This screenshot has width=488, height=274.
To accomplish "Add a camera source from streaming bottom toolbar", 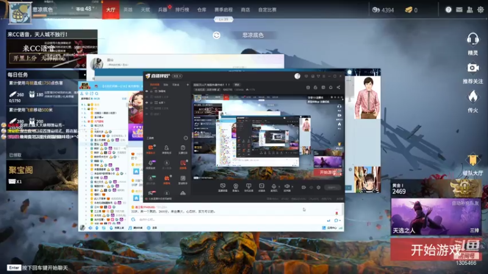I will (235, 187).
